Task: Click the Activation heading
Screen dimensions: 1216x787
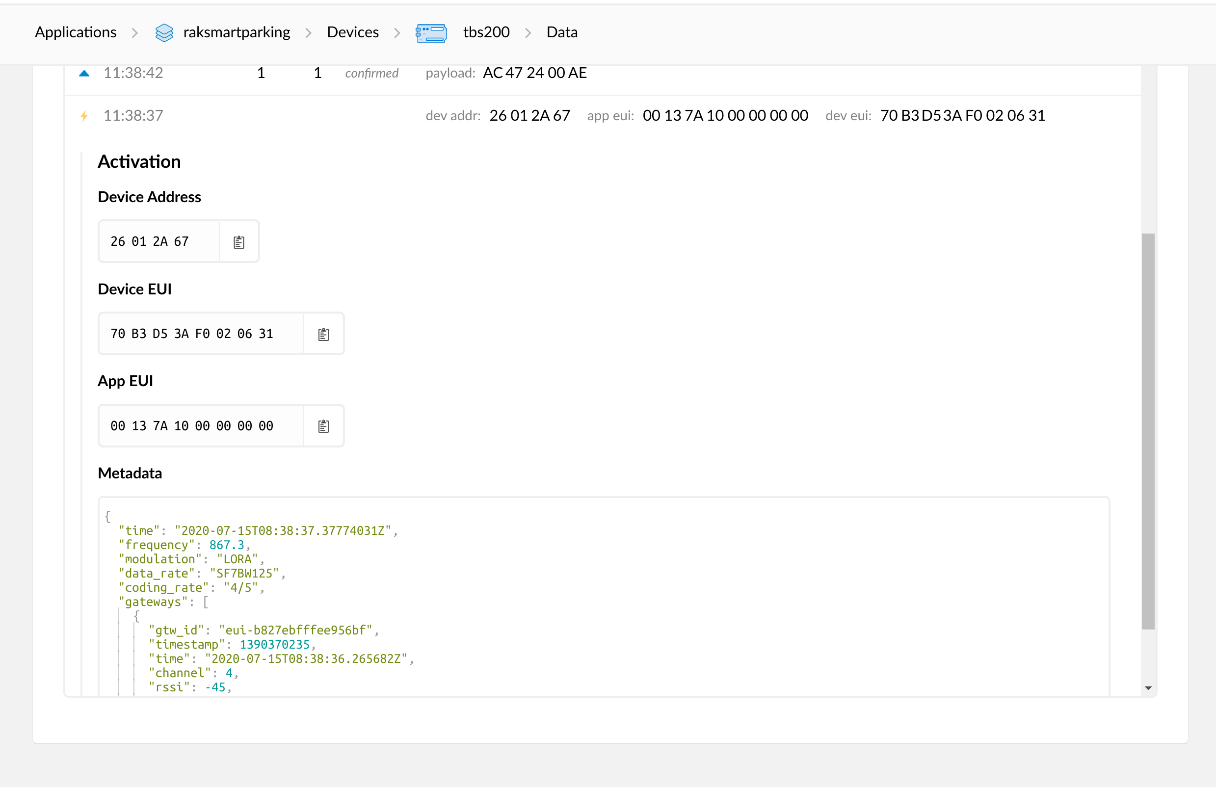Action: coord(139,161)
